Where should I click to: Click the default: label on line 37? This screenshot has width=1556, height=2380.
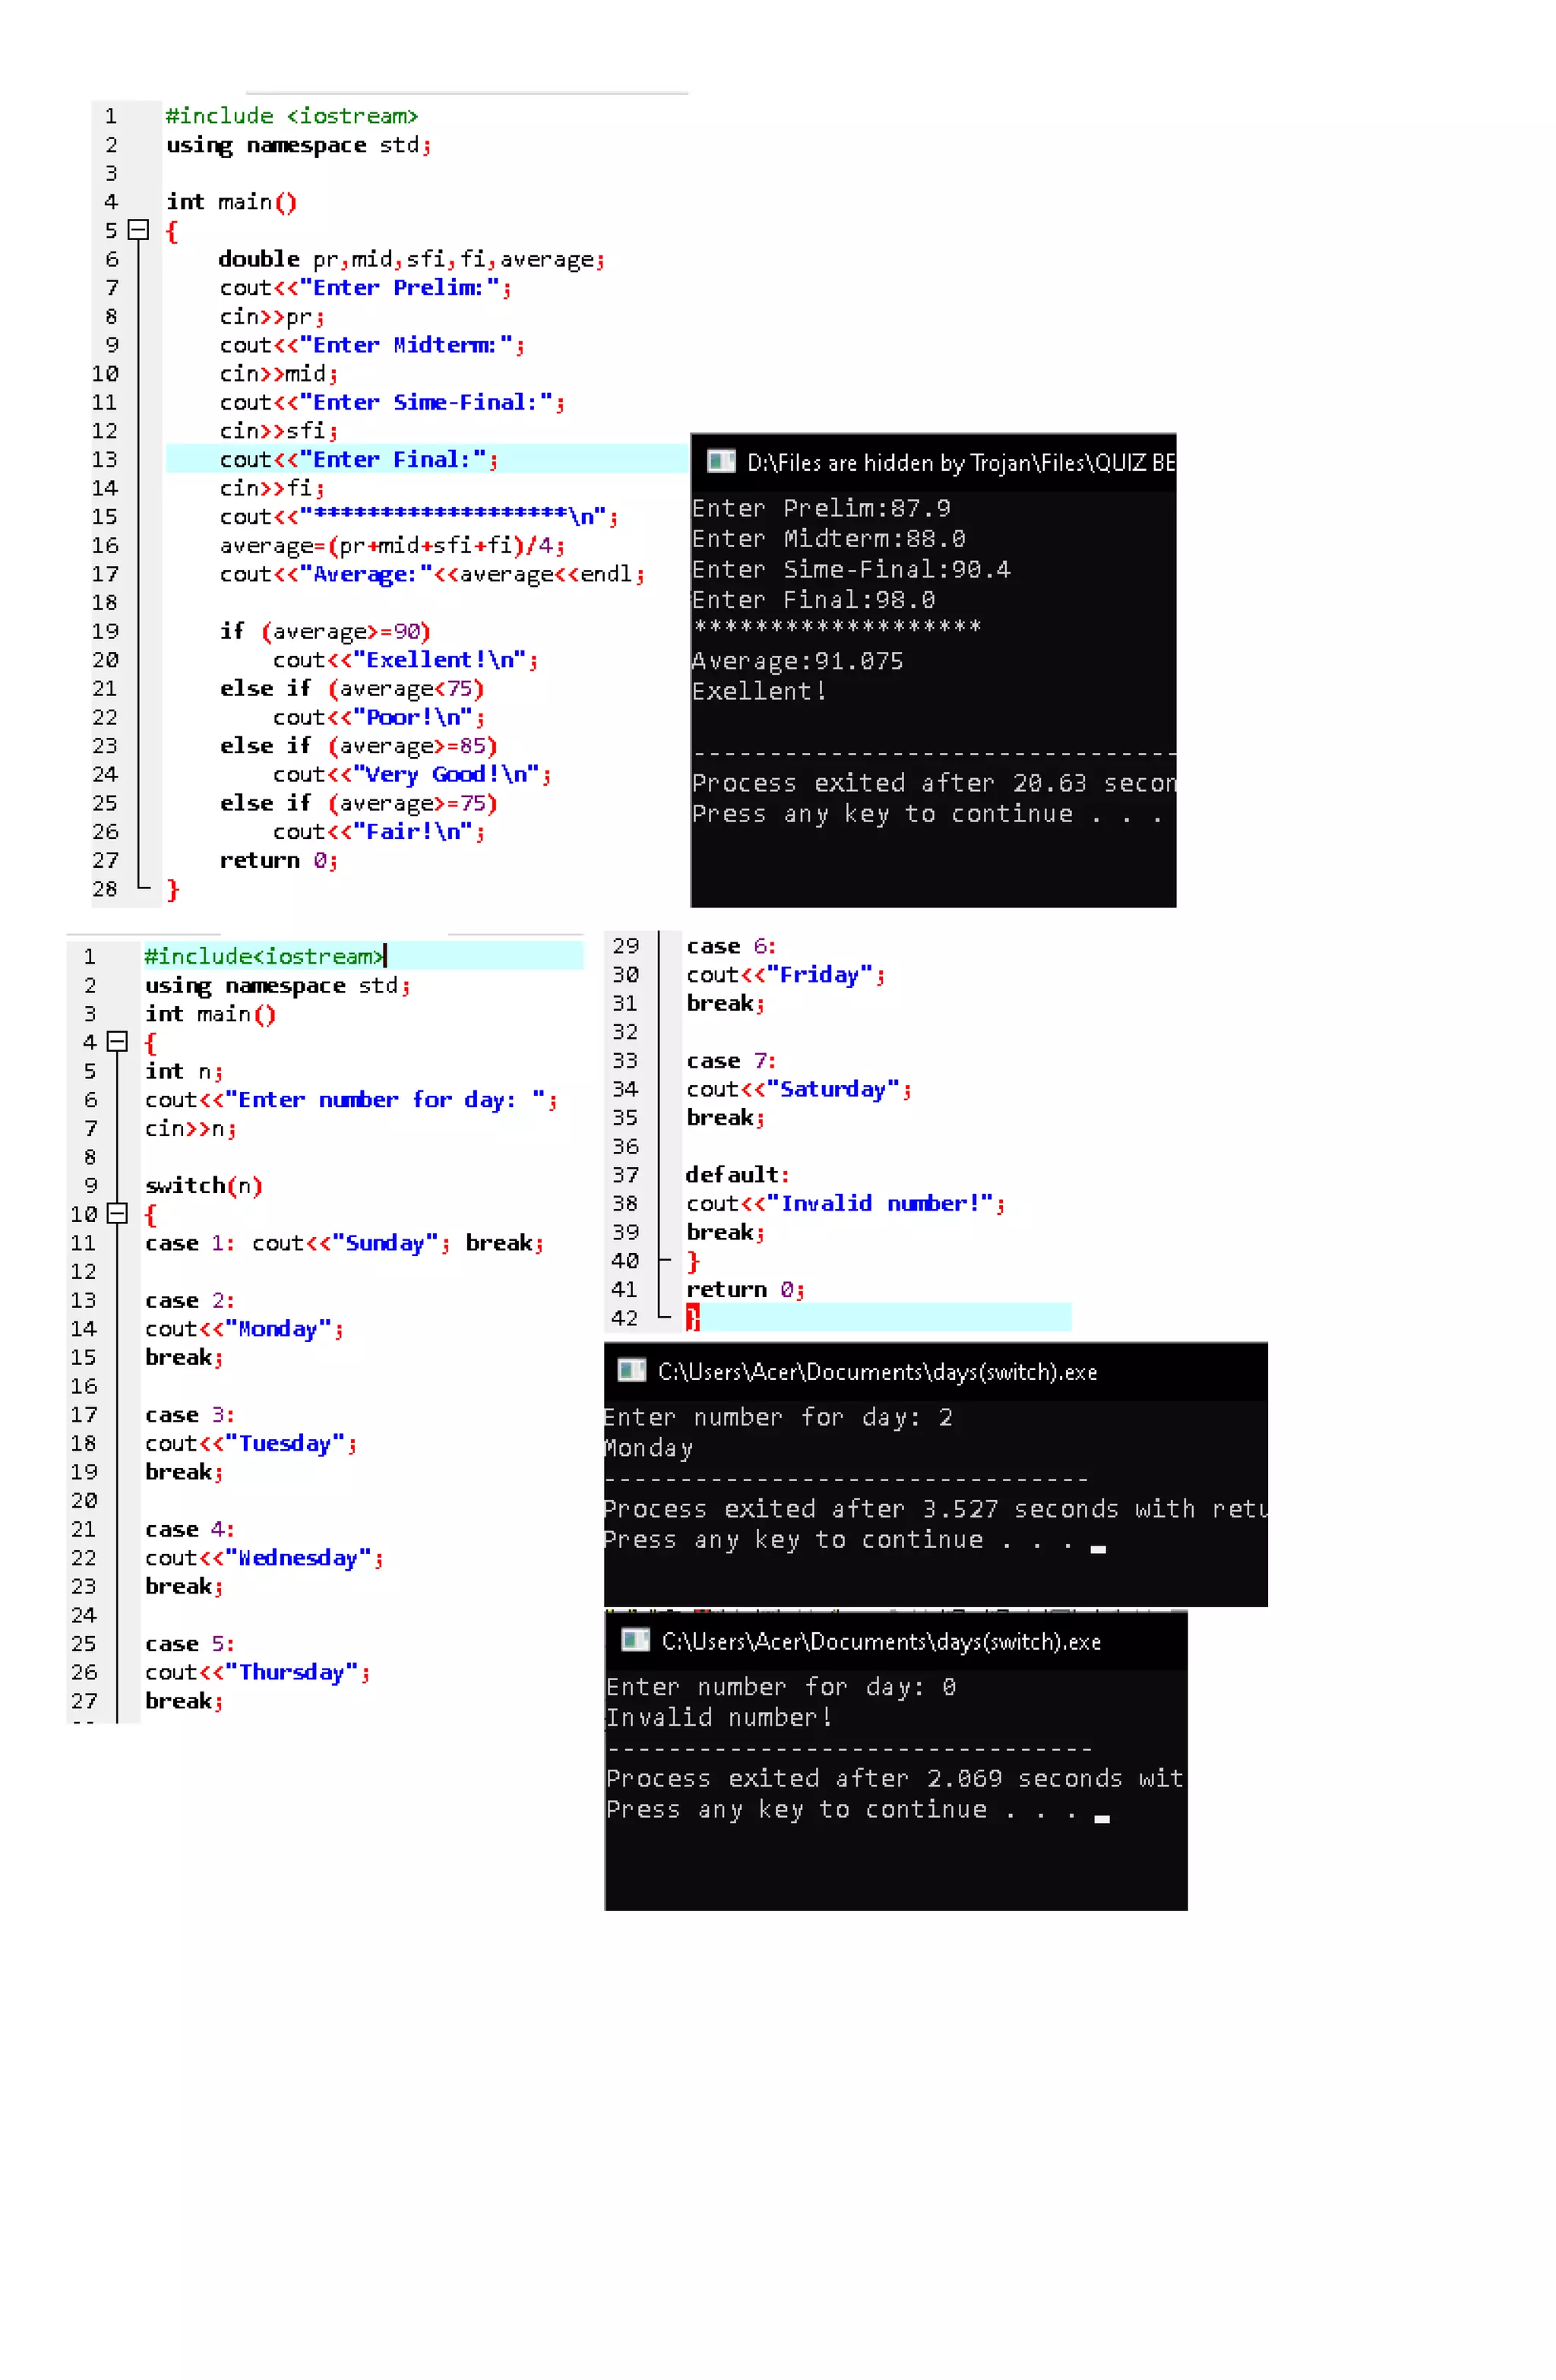tap(737, 1174)
